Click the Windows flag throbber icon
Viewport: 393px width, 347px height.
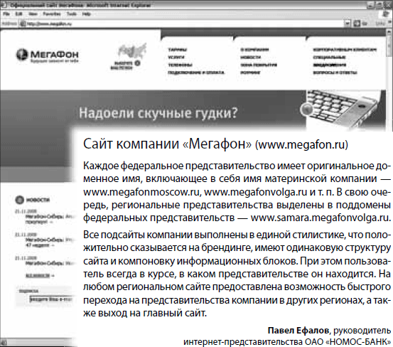(386, 14)
